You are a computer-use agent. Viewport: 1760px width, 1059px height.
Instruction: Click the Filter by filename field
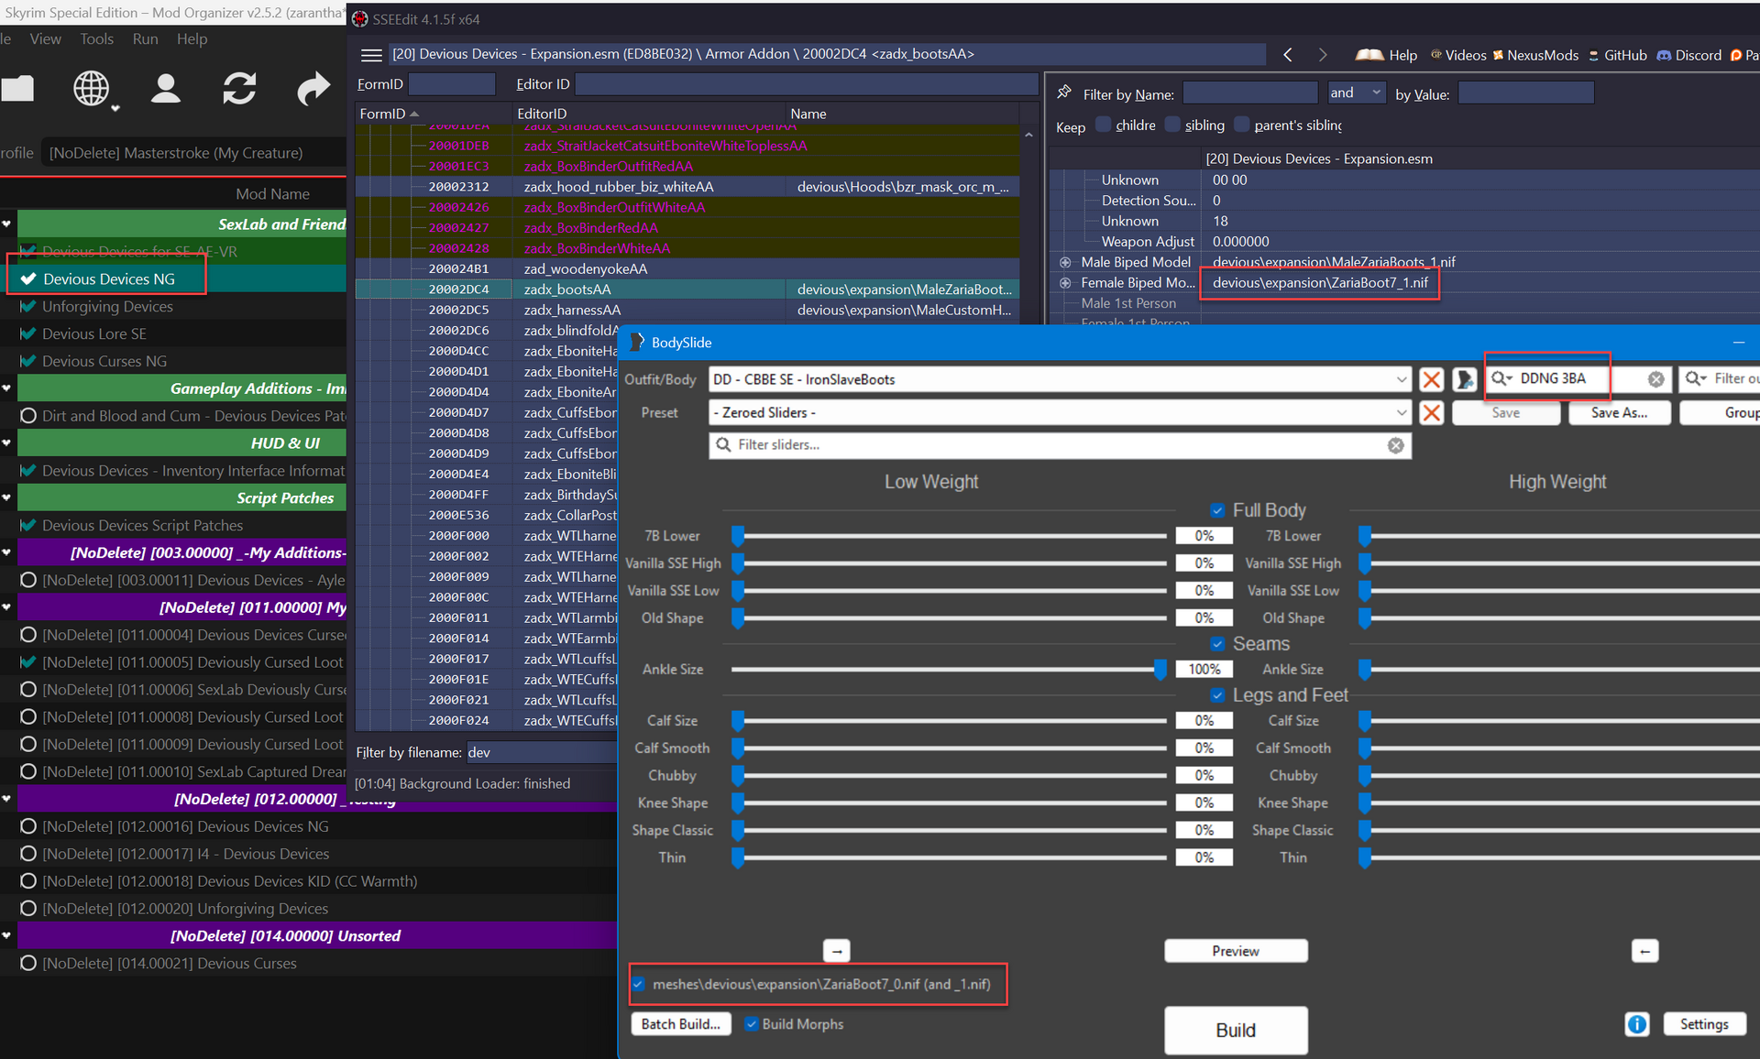point(541,752)
